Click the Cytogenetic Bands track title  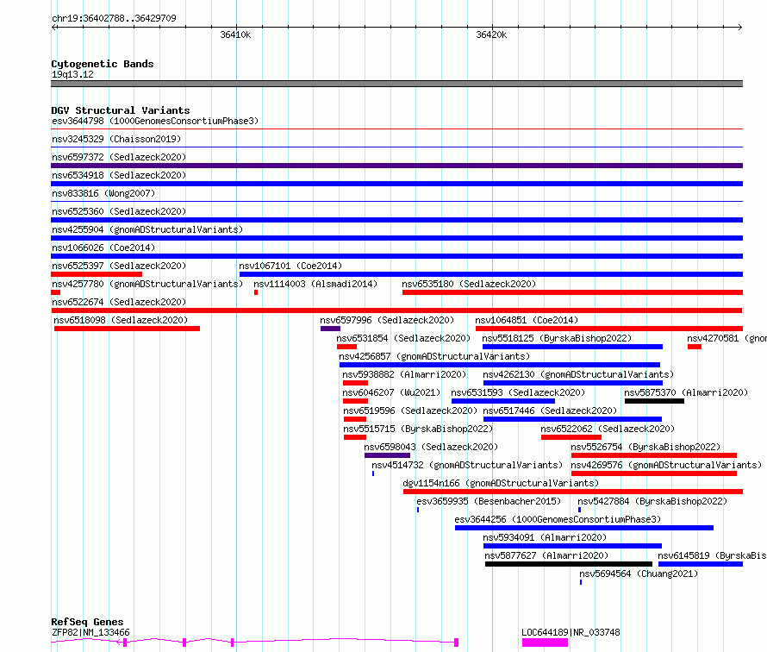point(103,64)
